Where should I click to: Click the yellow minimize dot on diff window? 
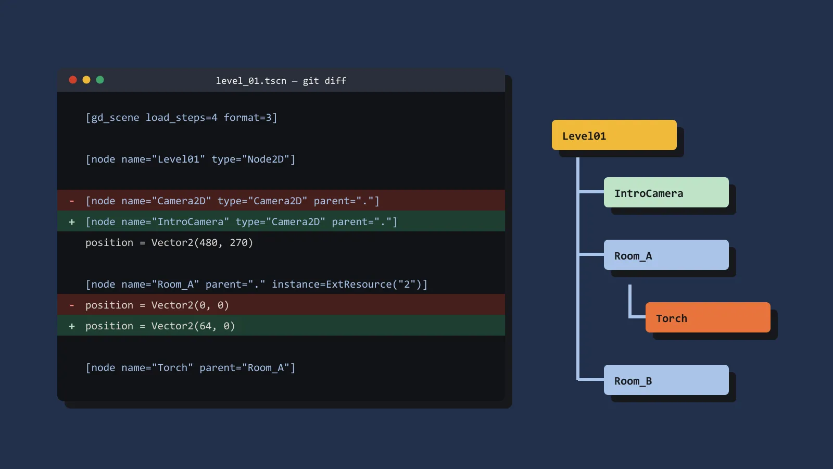[x=86, y=80]
